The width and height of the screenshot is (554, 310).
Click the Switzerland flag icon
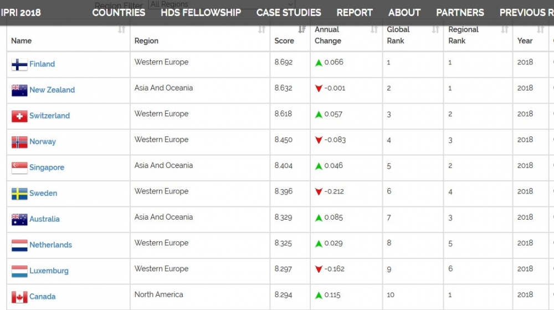(x=19, y=116)
